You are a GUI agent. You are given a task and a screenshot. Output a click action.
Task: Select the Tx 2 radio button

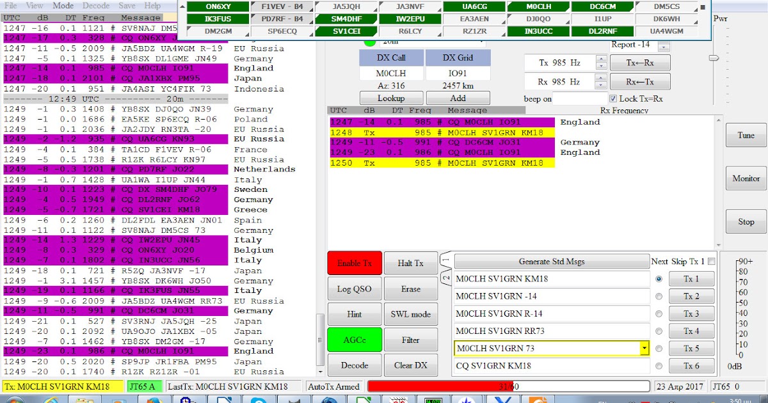tap(660, 296)
